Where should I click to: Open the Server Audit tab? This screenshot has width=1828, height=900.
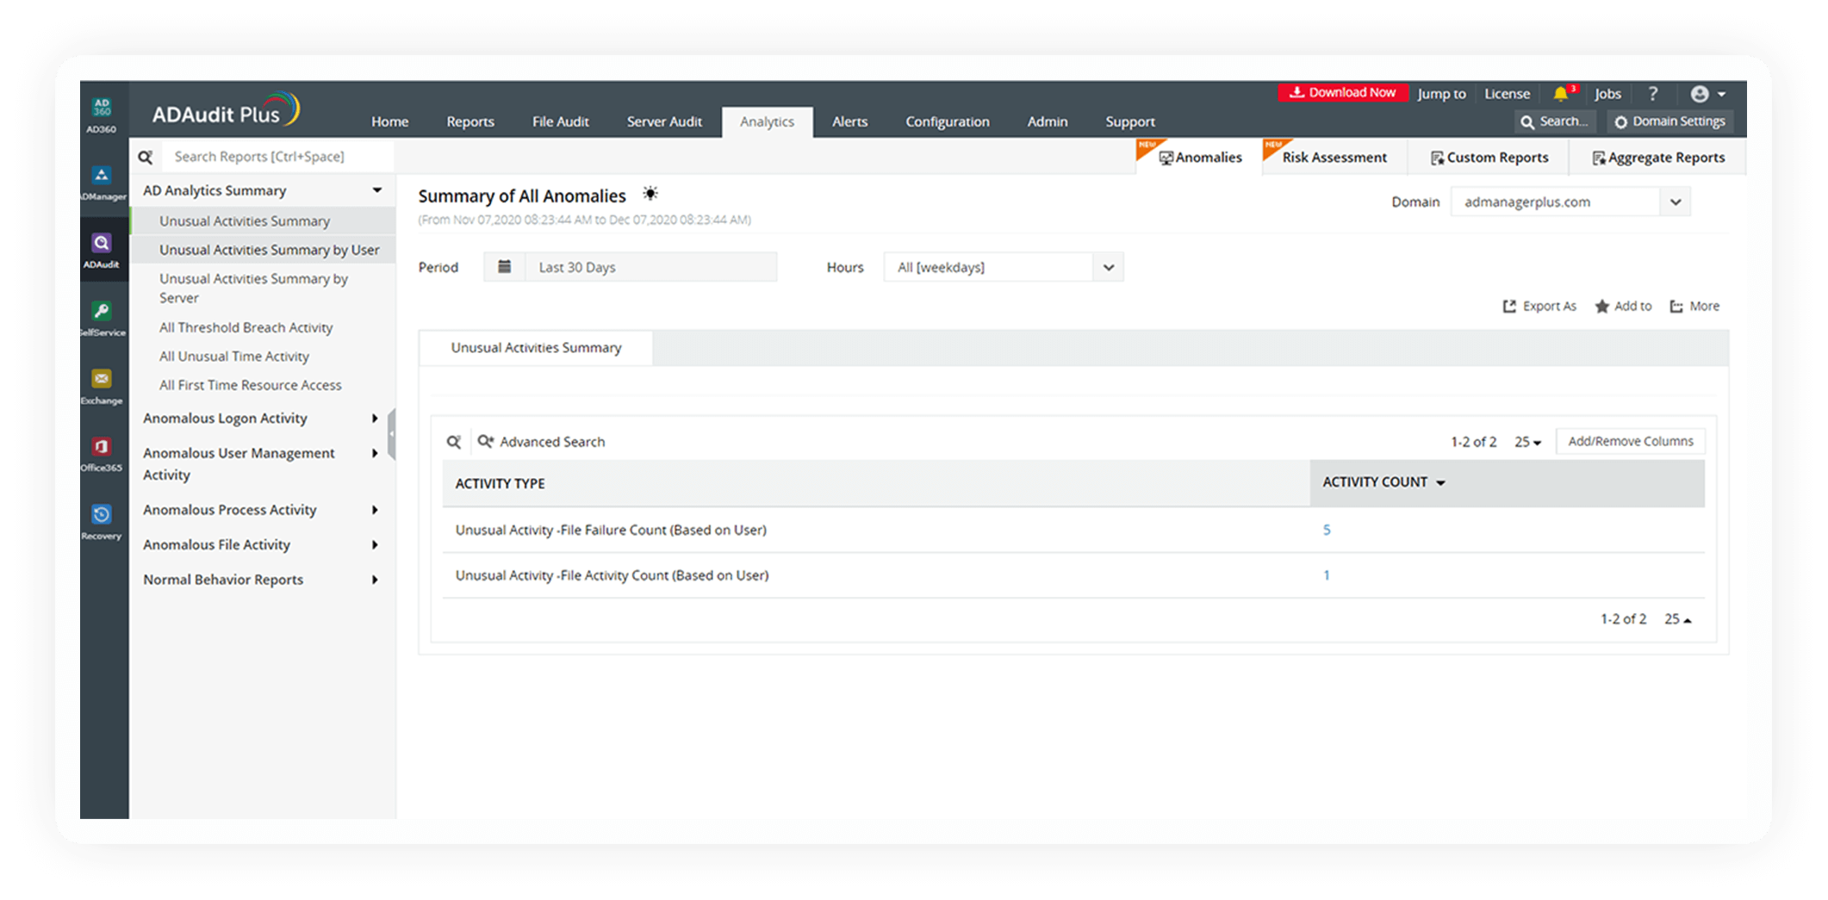tap(664, 121)
